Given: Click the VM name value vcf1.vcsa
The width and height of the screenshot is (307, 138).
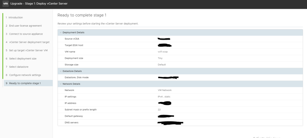Looking at the screenshot, I should (x=162, y=52).
